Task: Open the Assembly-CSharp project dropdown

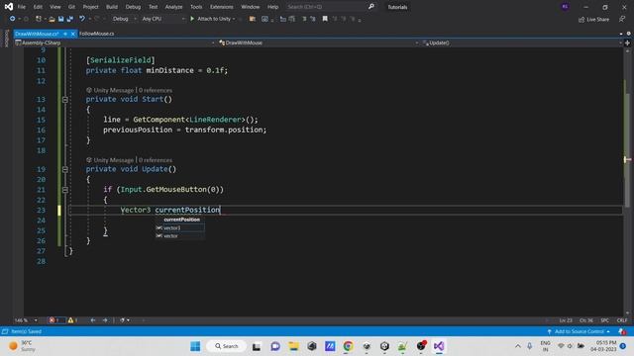Action: click(115, 43)
